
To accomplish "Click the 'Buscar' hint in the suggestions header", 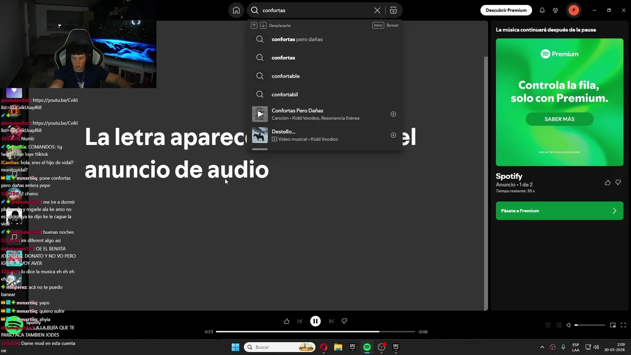I will (392, 25).
